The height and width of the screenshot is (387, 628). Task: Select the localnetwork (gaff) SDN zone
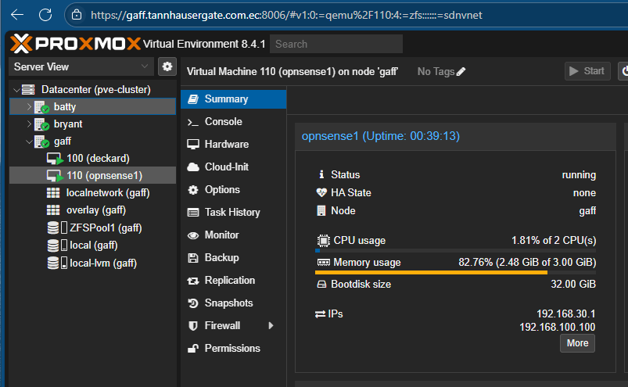[107, 192]
